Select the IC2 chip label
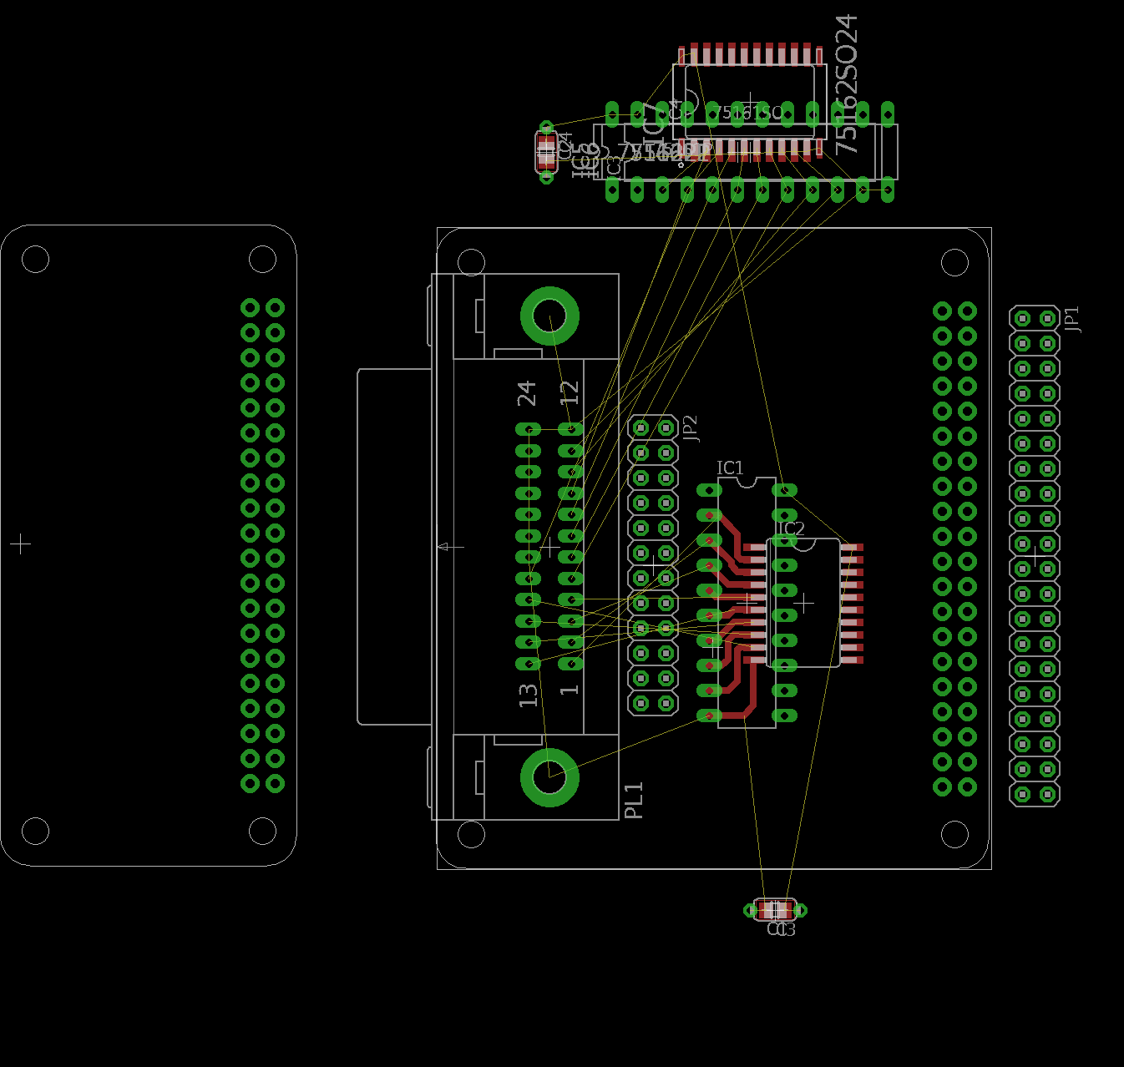 (790, 529)
